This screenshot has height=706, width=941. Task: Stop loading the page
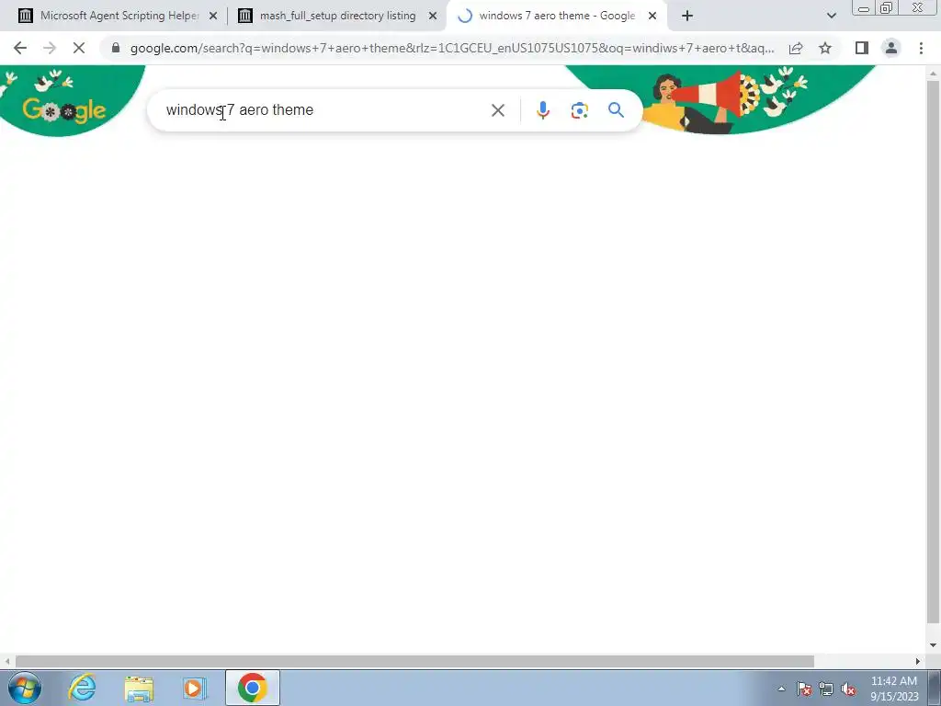[x=79, y=48]
